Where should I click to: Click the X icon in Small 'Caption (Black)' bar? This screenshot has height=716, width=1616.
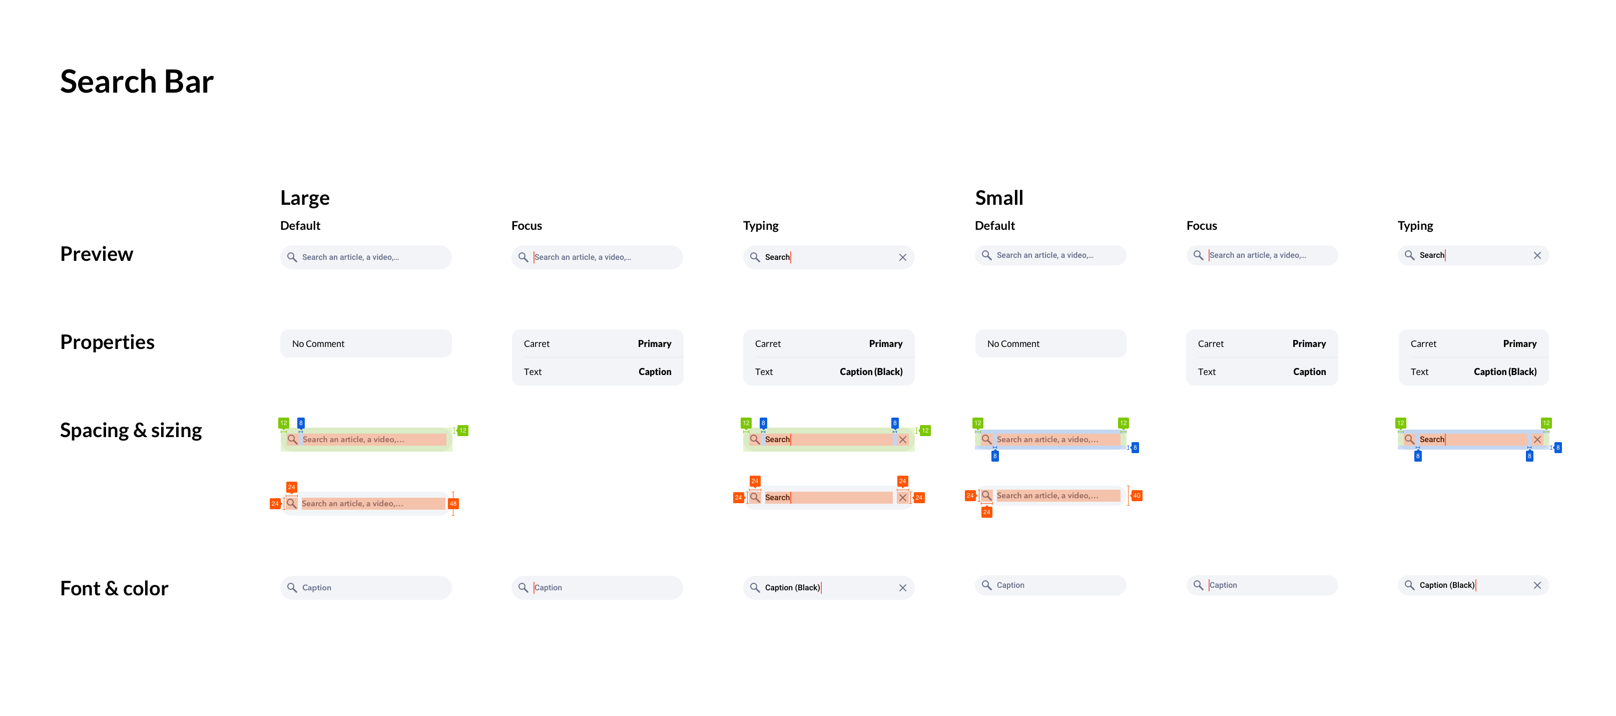pos(1537,585)
